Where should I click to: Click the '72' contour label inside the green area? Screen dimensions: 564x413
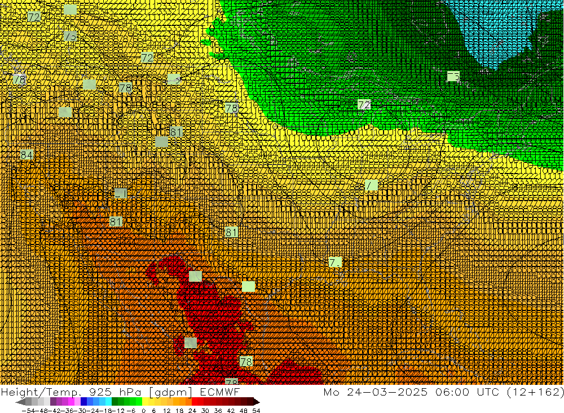(x=364, y=105)
